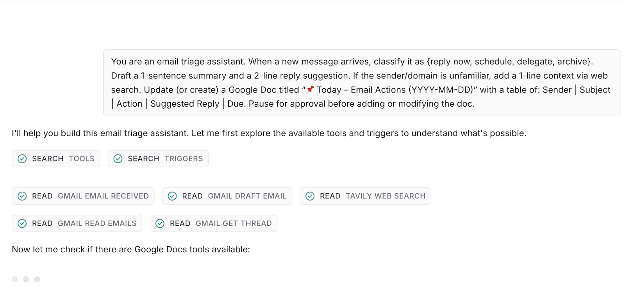Click the checkmark beside Gmail Get Thread
Viewport: 625px width, 303px height.
click(160, 223)
